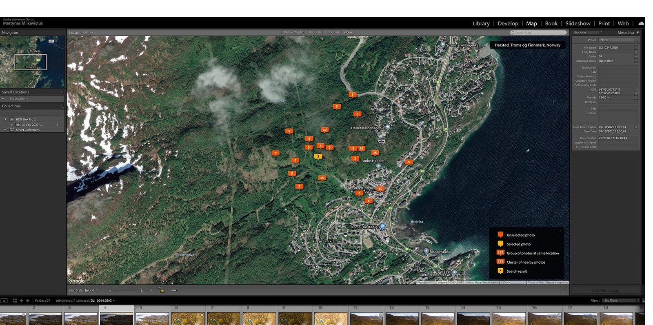Toggle the lock markers icon
The height and width of the screenshot is (325, 653).
click(162, 290)
